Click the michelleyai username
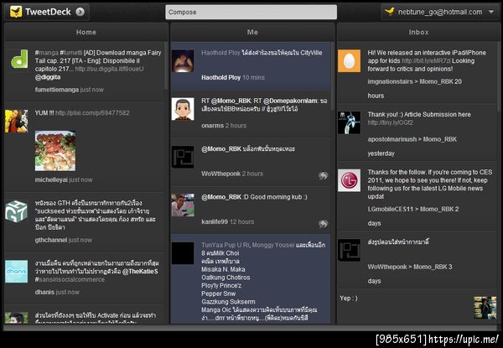 click(x=51, y=180)
